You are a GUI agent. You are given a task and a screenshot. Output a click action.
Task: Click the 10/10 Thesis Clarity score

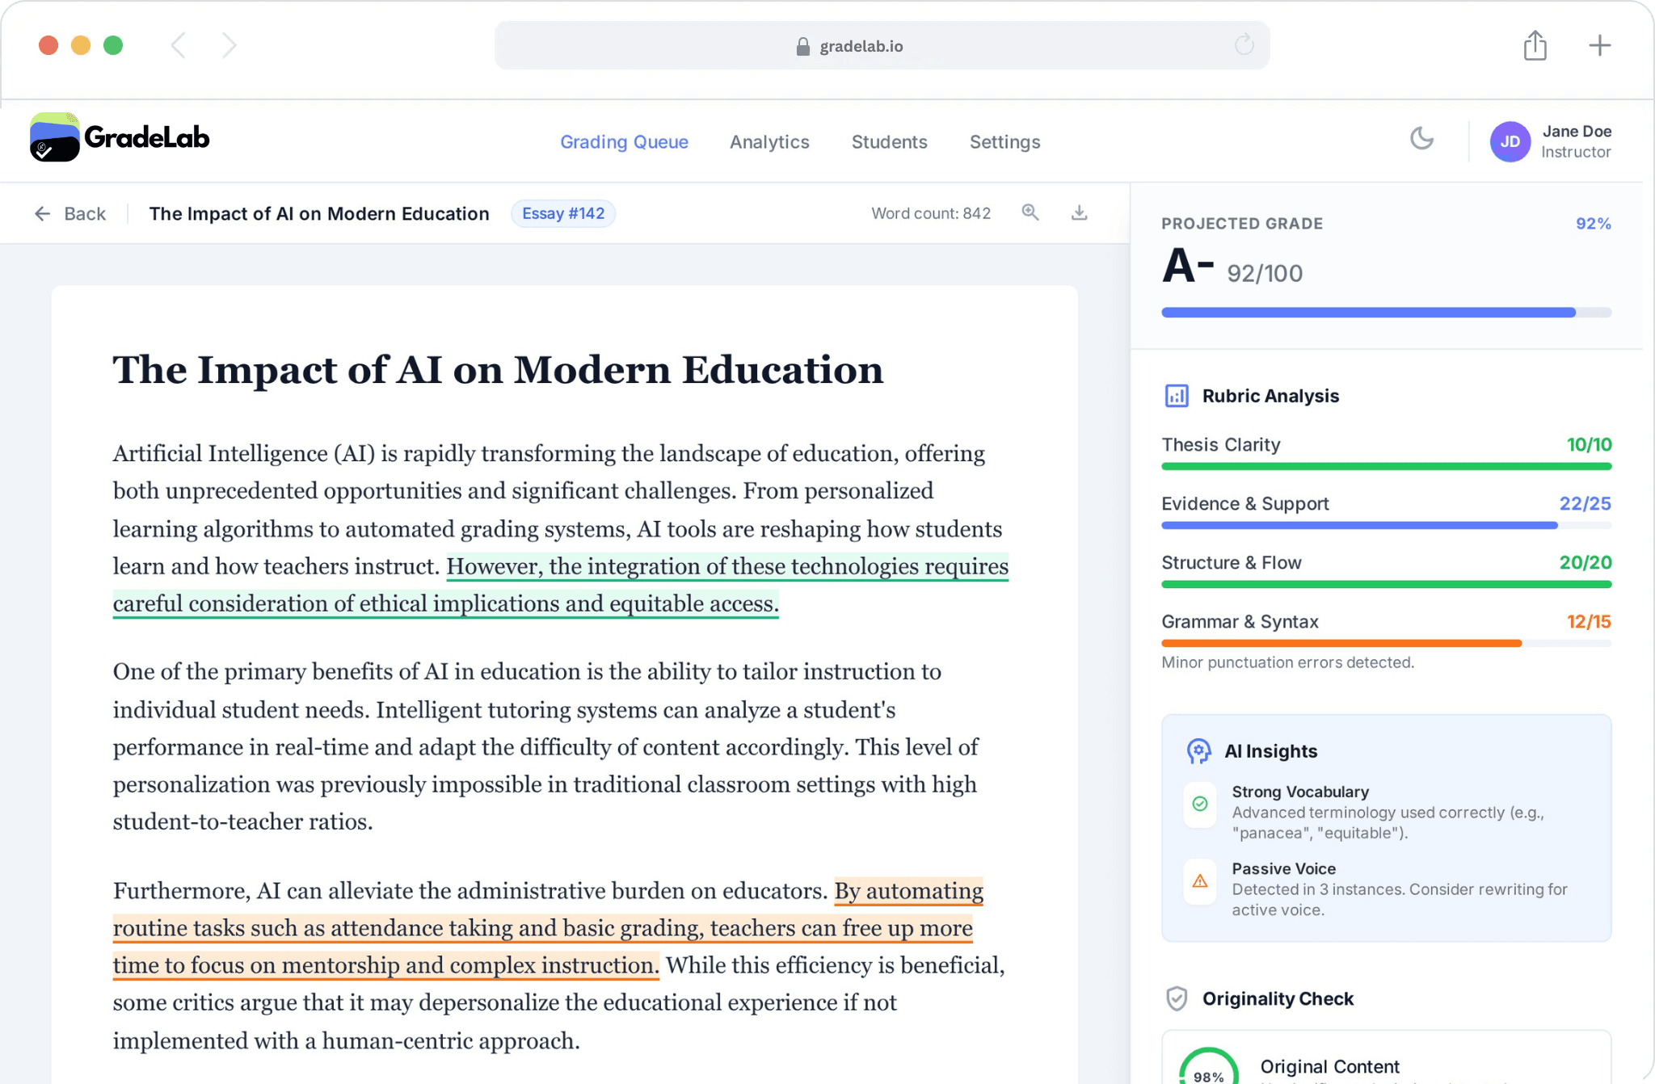coord(1589,444)
